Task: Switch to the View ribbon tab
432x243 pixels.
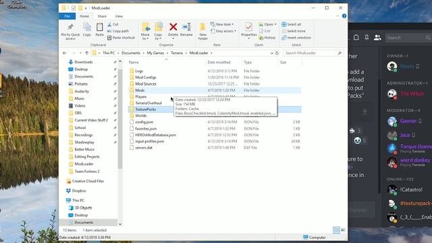Action: 119,16
